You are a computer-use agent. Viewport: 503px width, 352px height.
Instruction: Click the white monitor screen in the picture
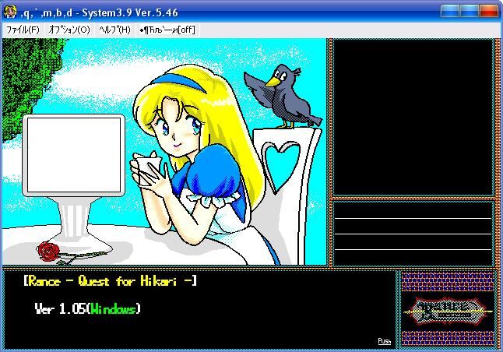(x=74, y=155)
